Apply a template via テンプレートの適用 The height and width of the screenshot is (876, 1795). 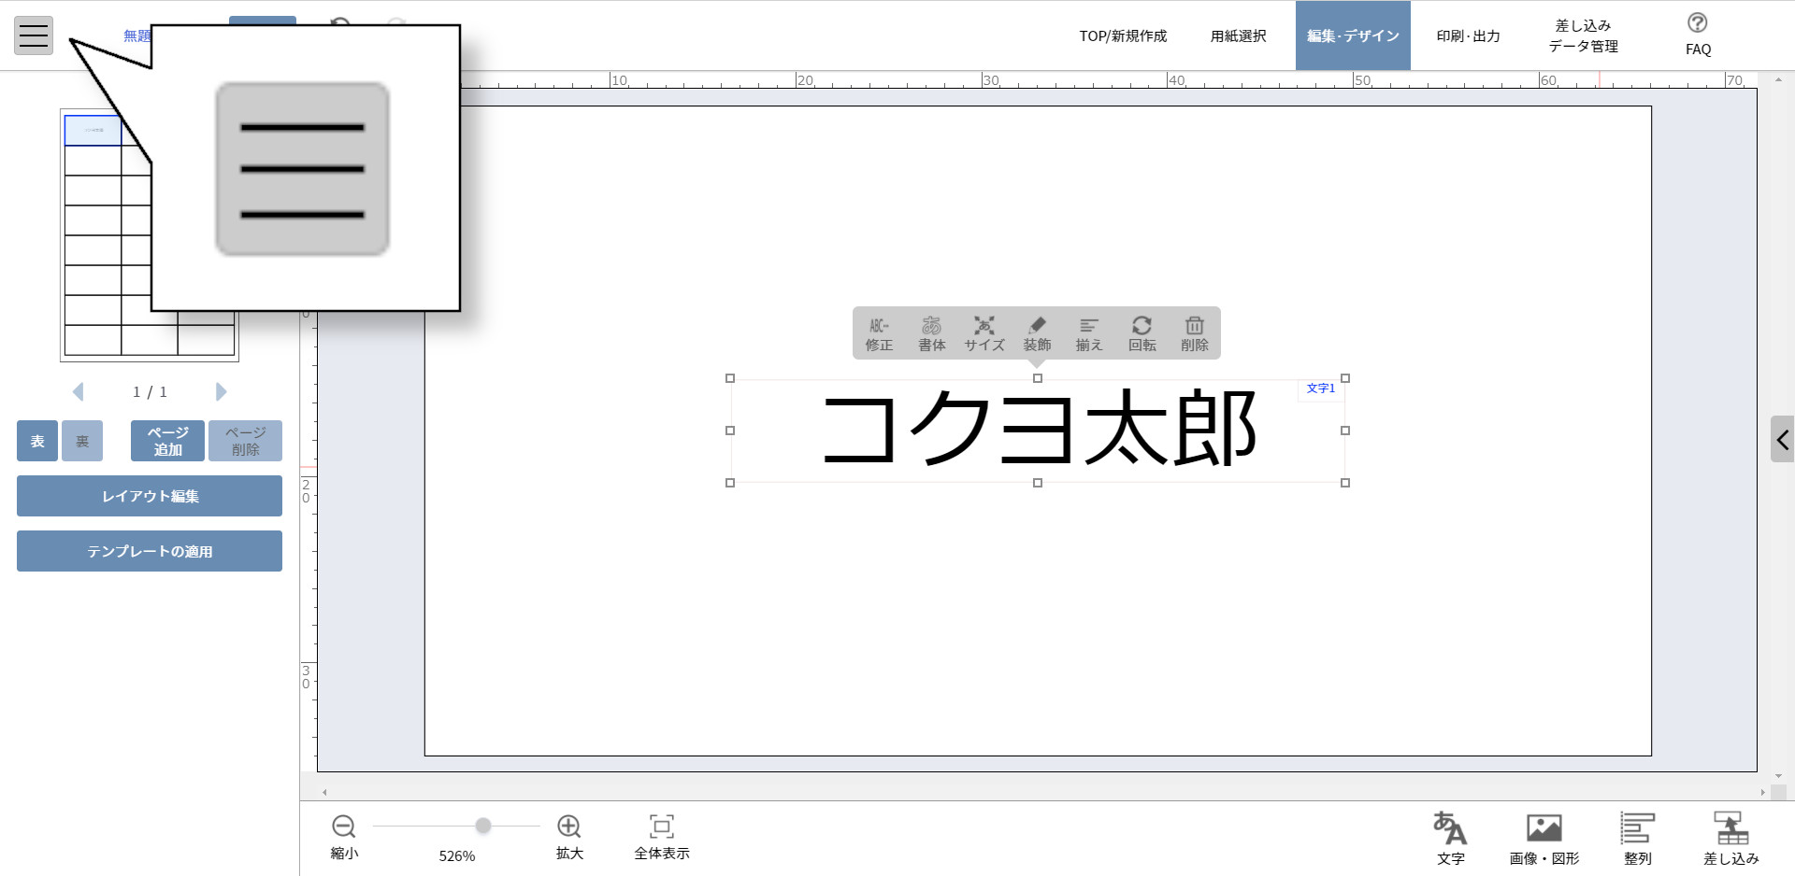pos(149,551)
